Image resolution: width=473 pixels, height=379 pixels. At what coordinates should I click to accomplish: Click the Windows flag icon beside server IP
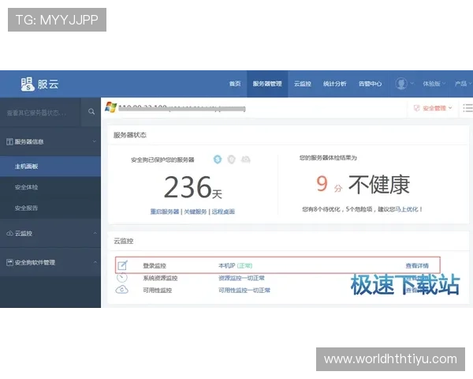tap(110, 107)
